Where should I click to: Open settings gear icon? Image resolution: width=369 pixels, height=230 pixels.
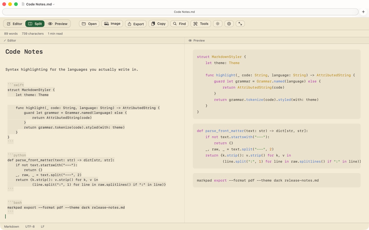pos(229,24)
